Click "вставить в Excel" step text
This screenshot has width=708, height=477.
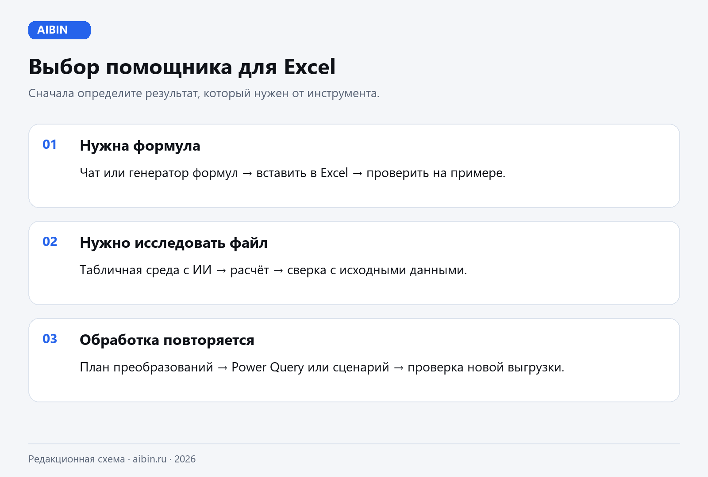click(x=302, y=173)
